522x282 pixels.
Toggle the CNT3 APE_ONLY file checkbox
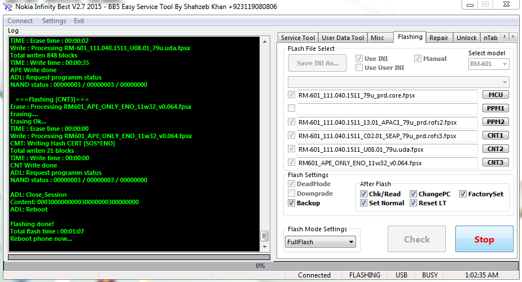click(x=291, y=162)
